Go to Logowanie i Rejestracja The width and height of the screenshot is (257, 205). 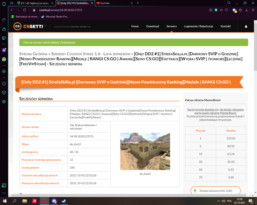click(199, 26)
